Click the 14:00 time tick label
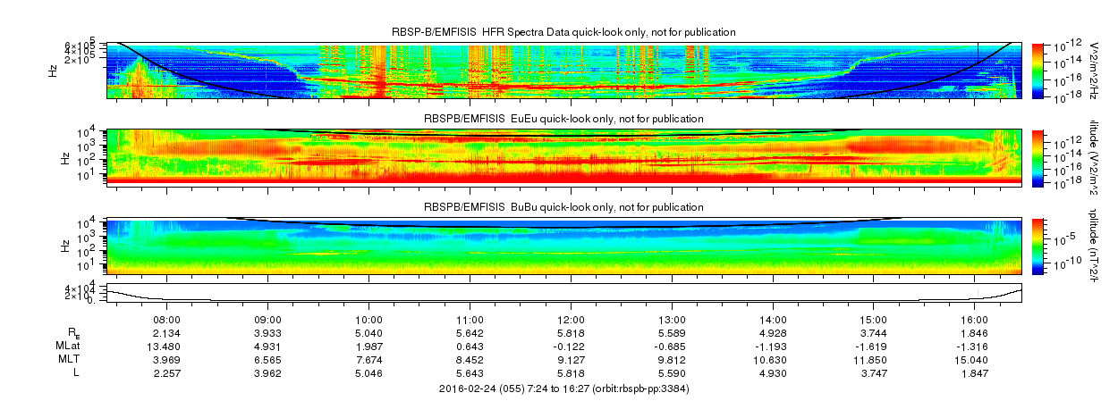Image resolution: width=1118 pixels, height=401 pixels. click(x=773, y=319)
